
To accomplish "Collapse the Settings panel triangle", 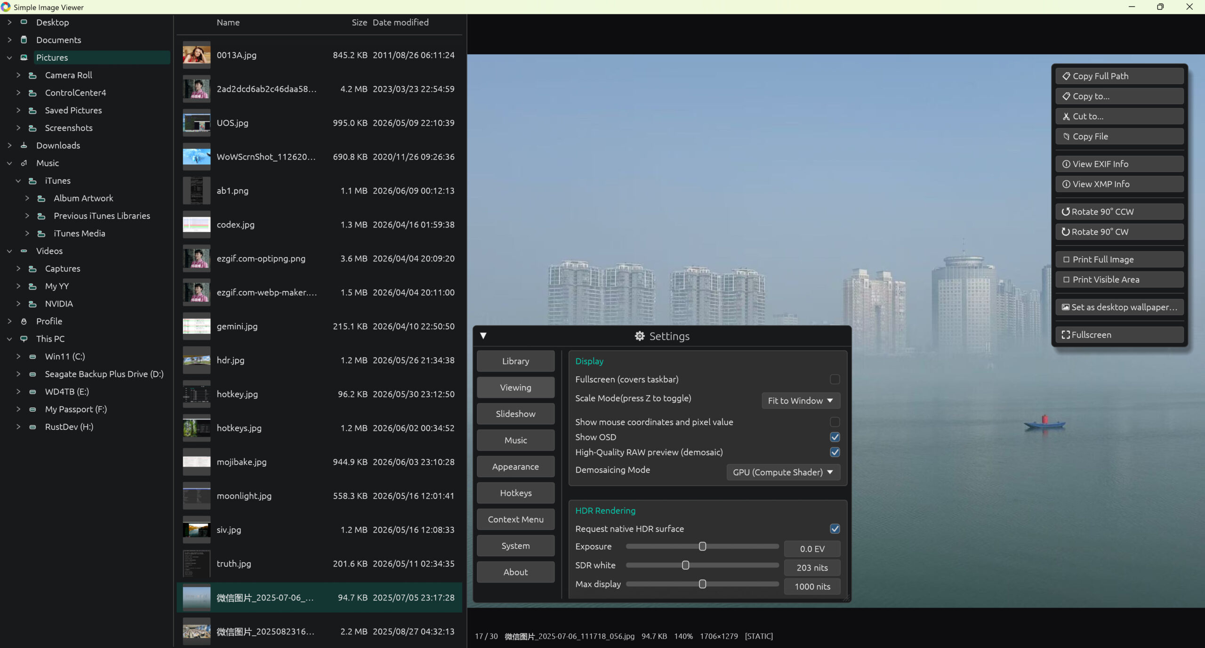I will click(x=483, y=336).
